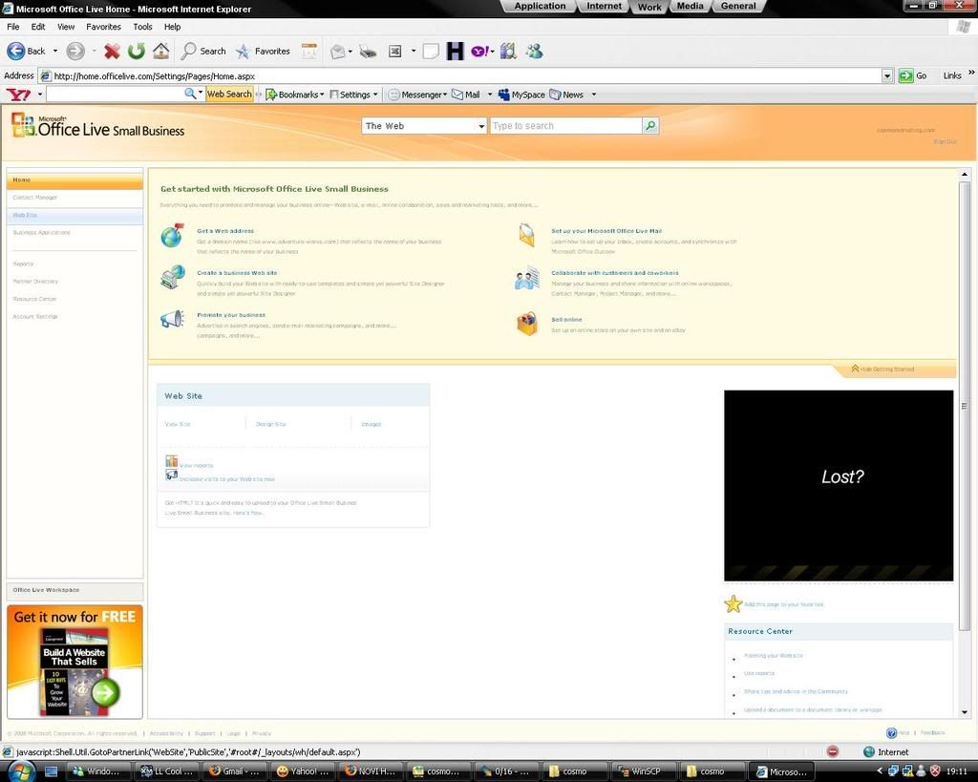Open the Sell online link

pyautogui.click(x=566, y=319)
